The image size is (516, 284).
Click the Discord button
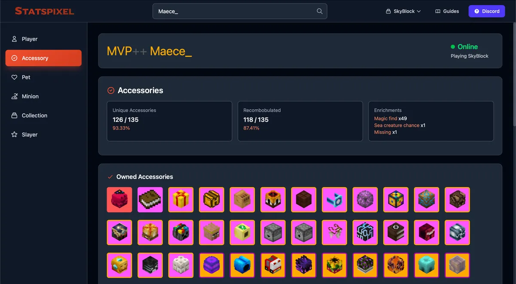coord(487,11)
